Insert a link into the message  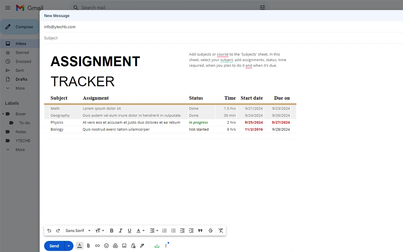point(97,246)
